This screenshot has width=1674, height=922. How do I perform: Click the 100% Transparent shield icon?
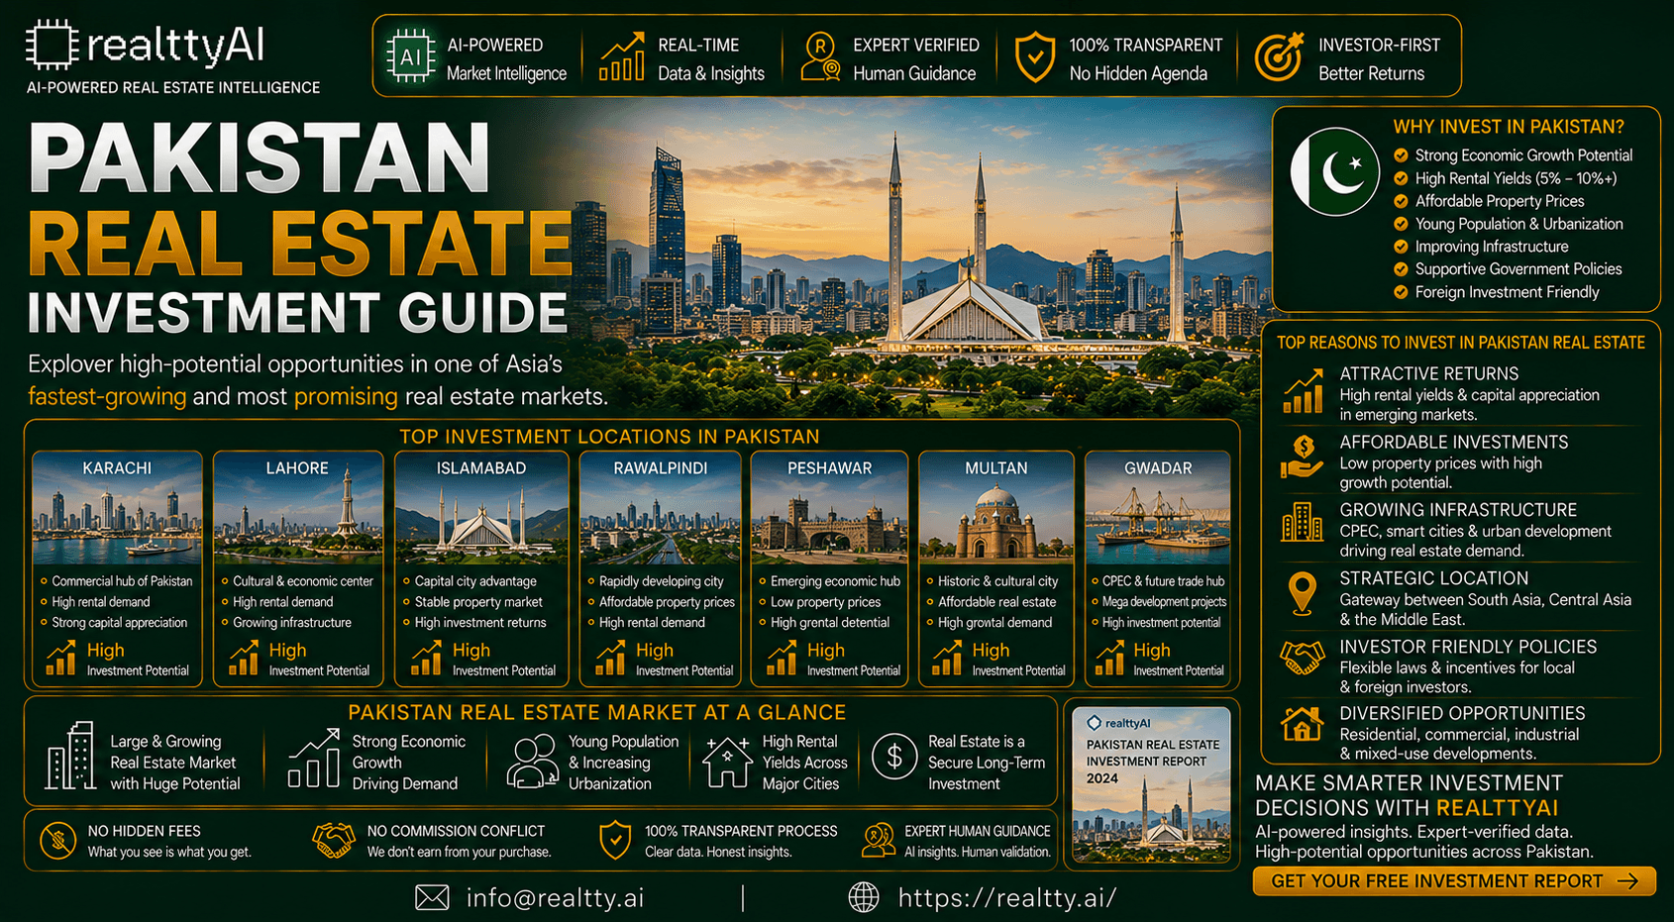(x=1035, y=57)
